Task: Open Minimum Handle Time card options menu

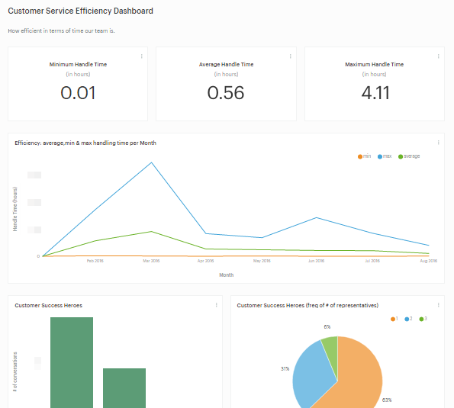Action: (142, 56)
